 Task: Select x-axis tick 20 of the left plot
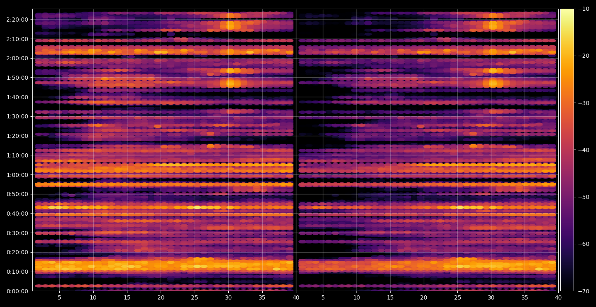pyautogui.click(x=161, y=297)
